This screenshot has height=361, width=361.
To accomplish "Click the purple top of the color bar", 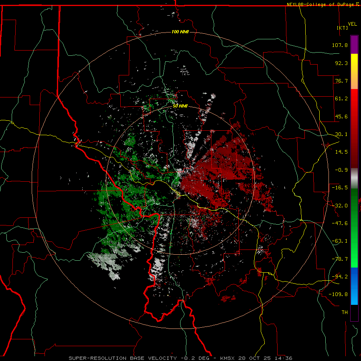I will click(x=354, y=45).
